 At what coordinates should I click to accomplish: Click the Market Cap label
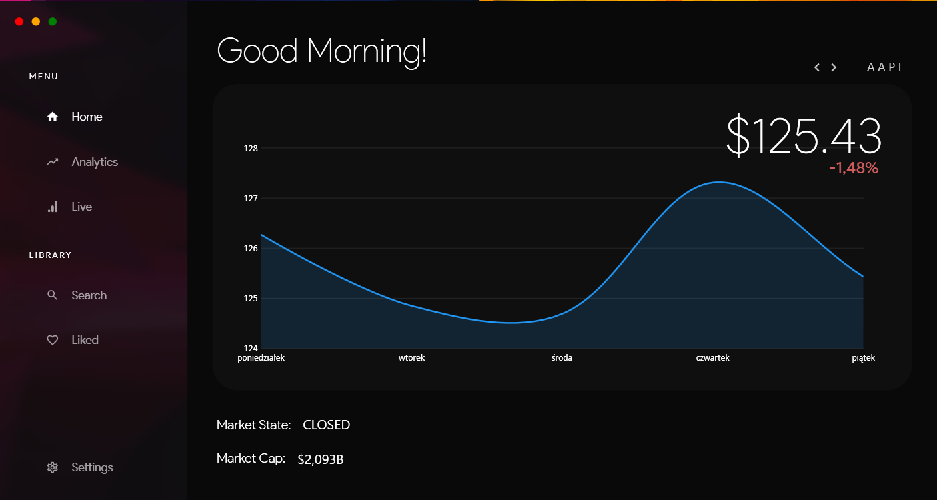coord(251,459)
